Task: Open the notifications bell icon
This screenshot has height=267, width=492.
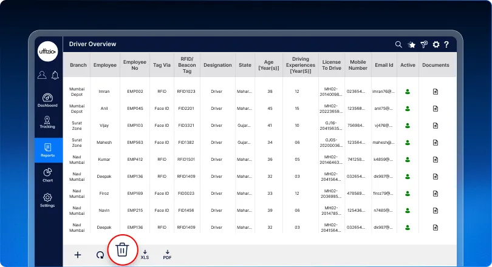Action: coord(55,75)
